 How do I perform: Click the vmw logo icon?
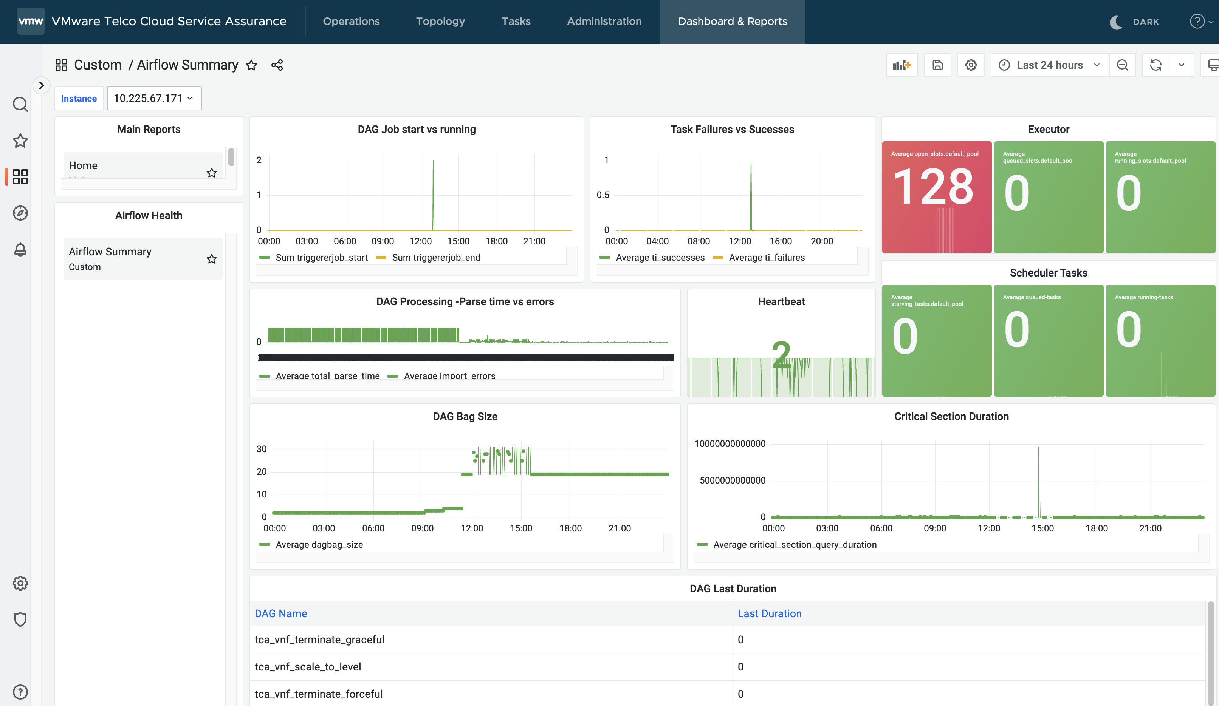(31, 21)
